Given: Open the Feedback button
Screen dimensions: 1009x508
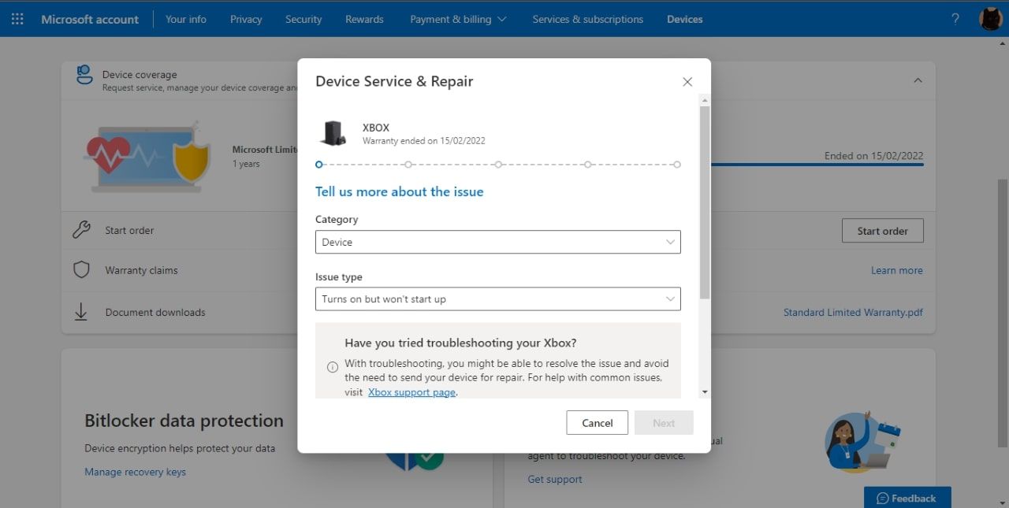Looking at the screenshot, I should [x=907, y=498].
